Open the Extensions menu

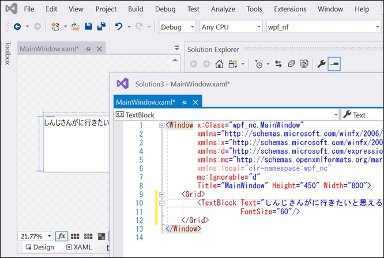pos(290,9)
